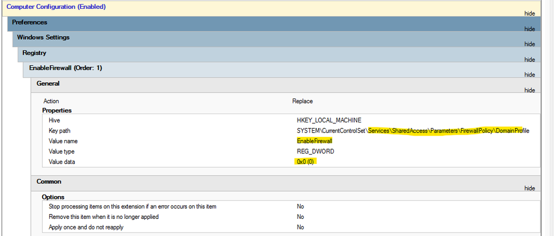Select the REG_DWORD value type
The height and width of the screenshot is (236, 554).
316,151
